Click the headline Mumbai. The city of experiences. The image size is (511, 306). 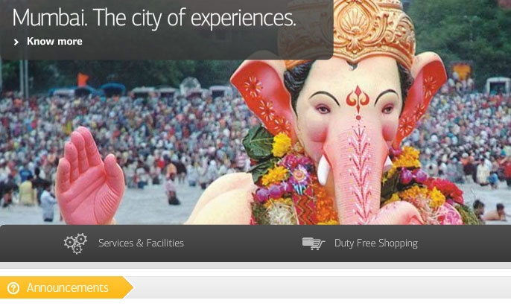tap(153, 18)
